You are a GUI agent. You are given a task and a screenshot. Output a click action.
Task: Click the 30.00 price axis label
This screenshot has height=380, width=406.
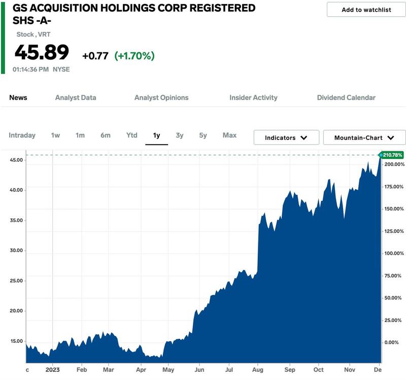16,250
